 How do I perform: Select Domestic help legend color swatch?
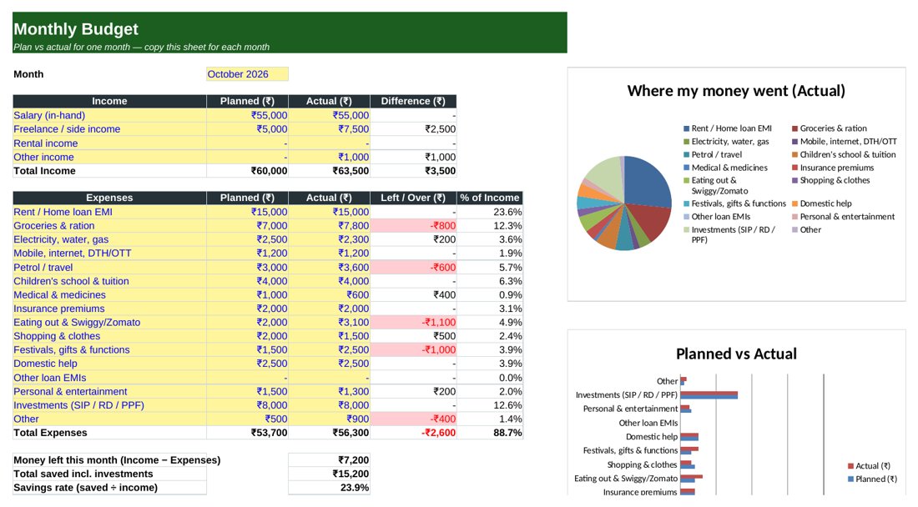pyautogui.click(x=795, y=203)
